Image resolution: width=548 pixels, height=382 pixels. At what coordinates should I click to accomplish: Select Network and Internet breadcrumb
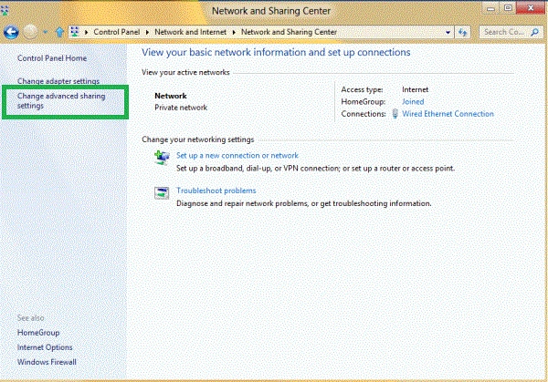coord(191,32)
